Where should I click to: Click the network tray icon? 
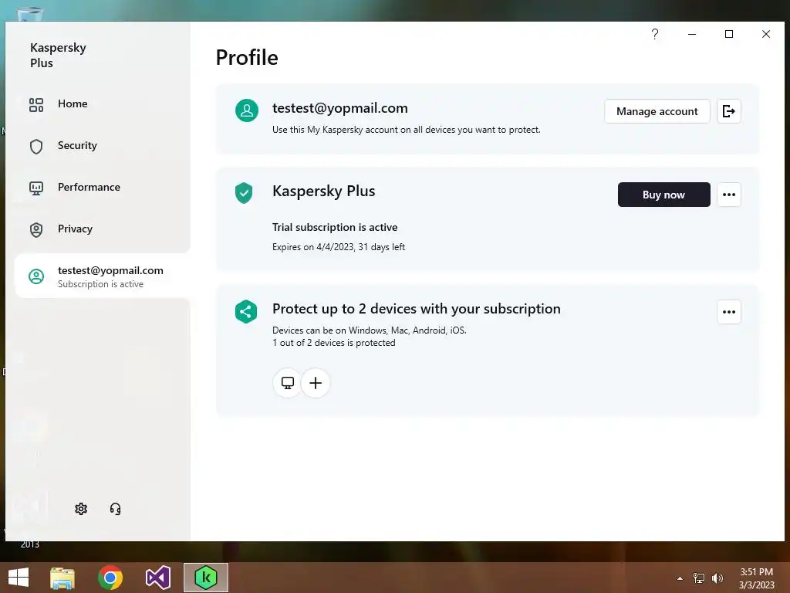coord(698,578)
